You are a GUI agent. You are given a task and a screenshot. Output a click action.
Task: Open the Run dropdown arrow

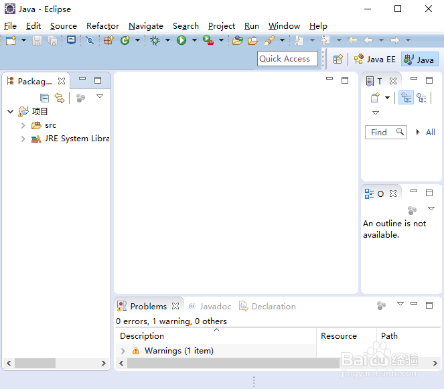194,40
